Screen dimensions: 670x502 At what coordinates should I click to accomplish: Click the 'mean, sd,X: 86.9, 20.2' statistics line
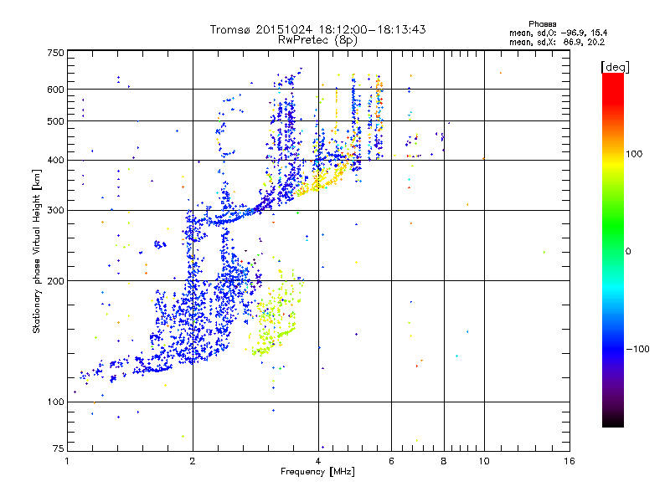pyautogui.click(x=557, y=42)
